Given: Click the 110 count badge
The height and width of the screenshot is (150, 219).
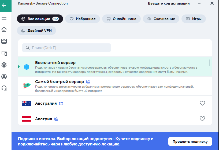Looking at the screenshot, I should 55,19.
